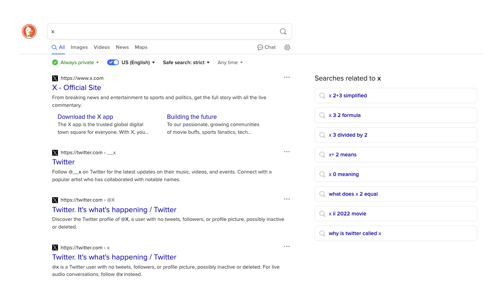
Task: Search related 'x 3 divided by 2'
Action: tap(396, 135)
